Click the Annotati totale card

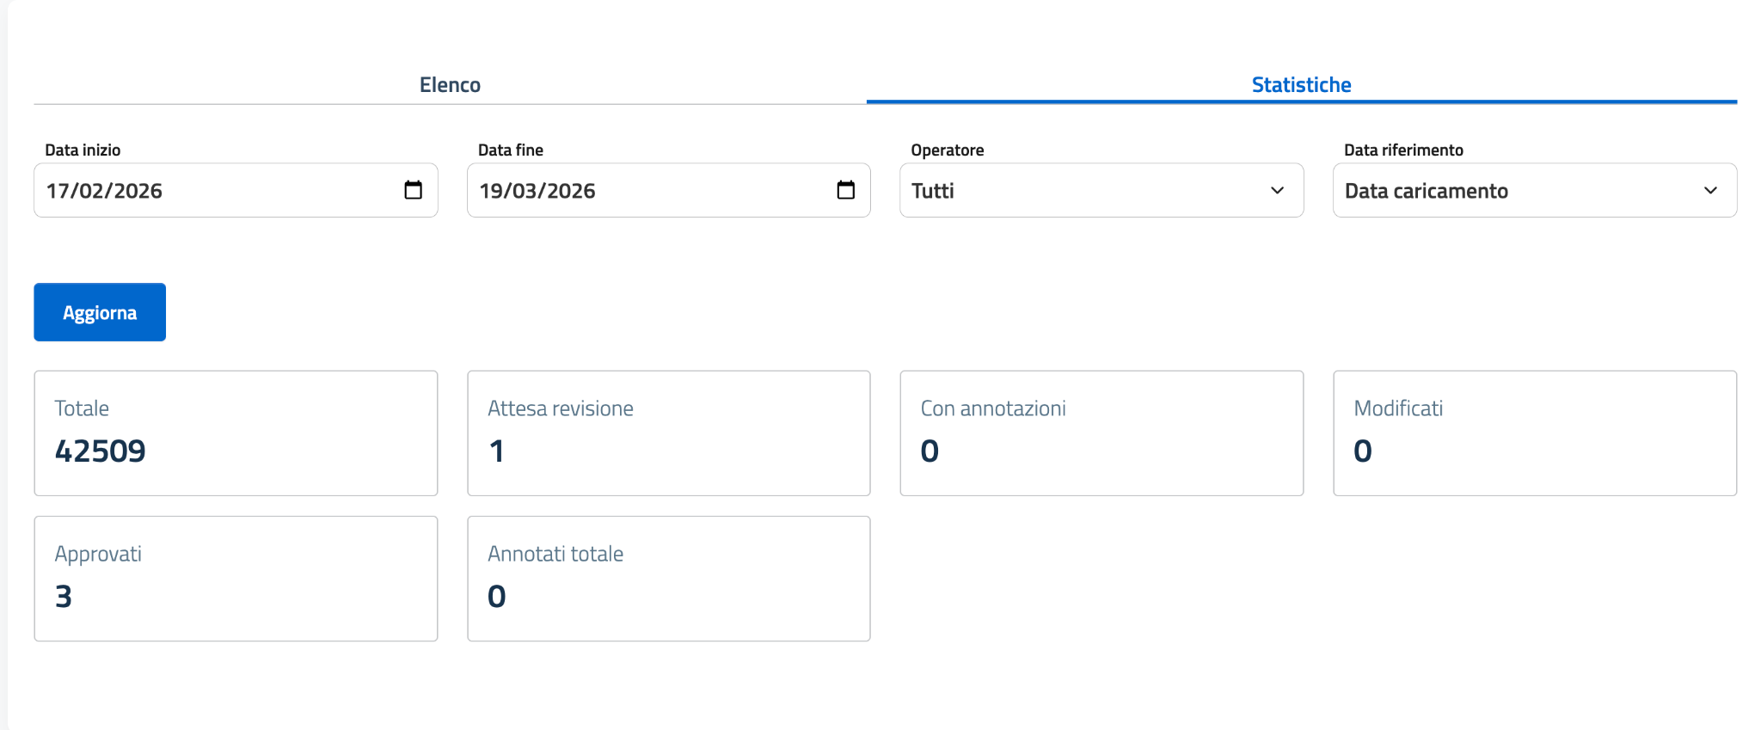click(668, 578)
